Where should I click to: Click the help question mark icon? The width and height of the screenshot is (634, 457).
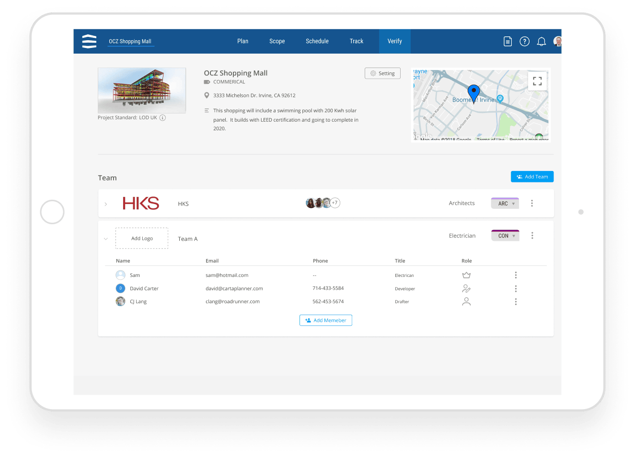[x=524, y=41]
